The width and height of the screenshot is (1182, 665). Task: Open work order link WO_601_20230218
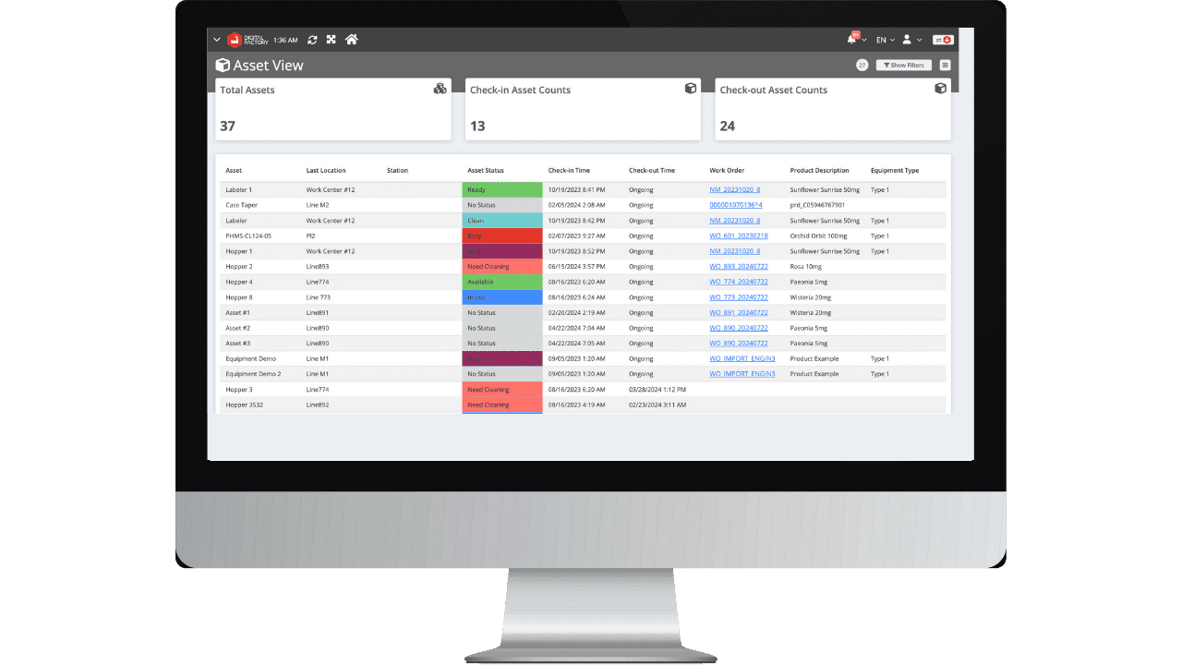739,236
